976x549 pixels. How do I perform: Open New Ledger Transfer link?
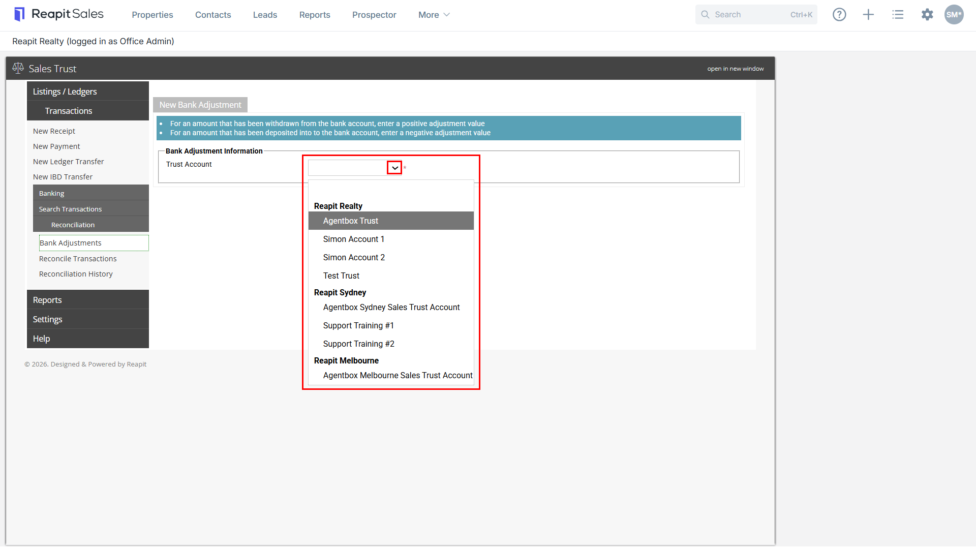point(68,162)
